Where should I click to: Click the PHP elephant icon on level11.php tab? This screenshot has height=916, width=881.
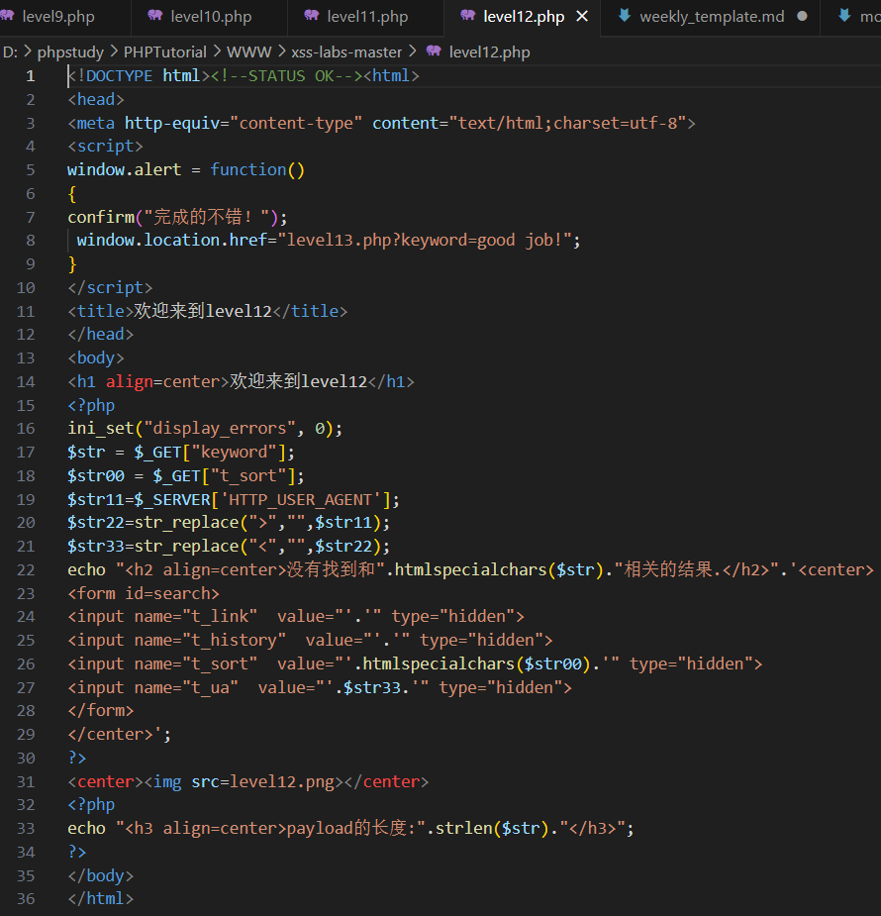click(312, 16)
